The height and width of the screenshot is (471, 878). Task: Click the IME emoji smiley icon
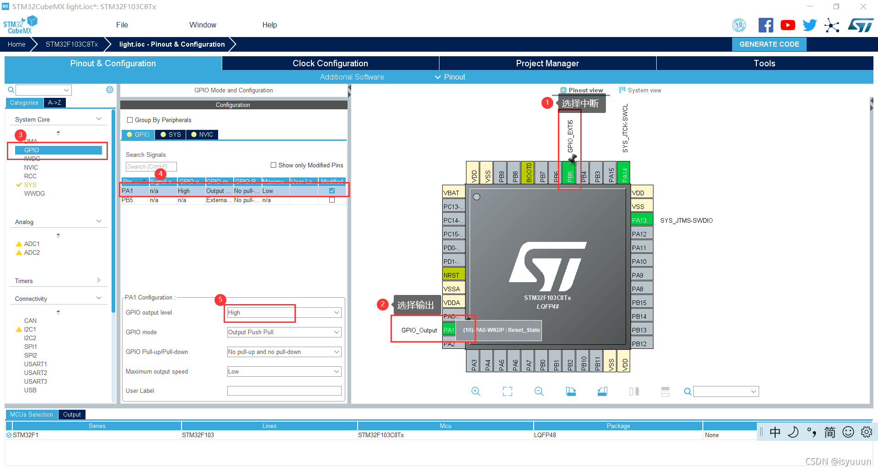click(848, 432)
